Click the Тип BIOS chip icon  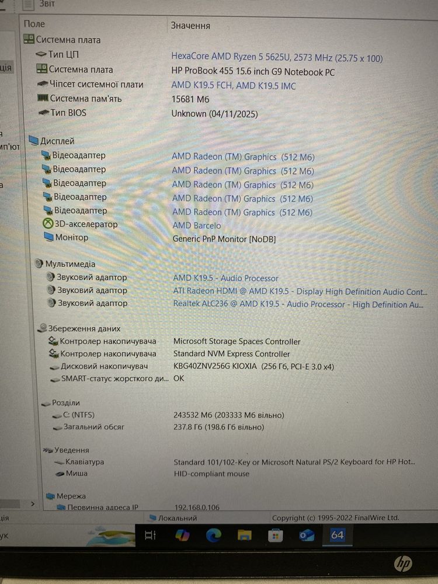tap(44, 112)
